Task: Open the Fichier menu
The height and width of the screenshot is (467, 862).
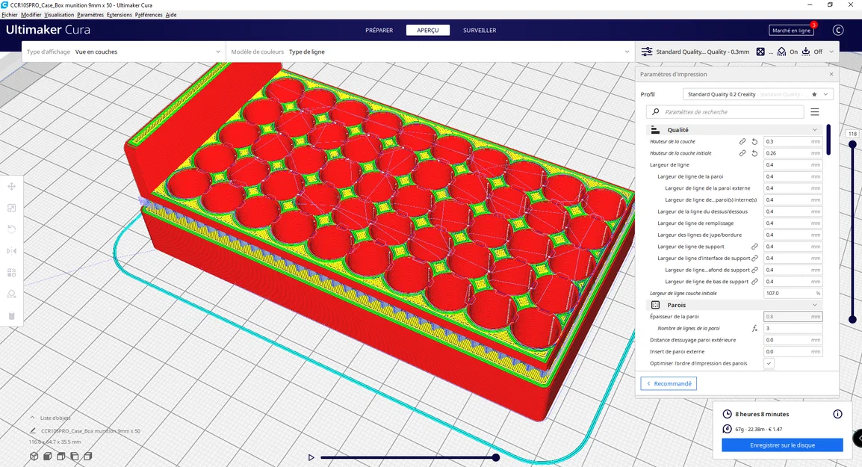Action: 10,15
